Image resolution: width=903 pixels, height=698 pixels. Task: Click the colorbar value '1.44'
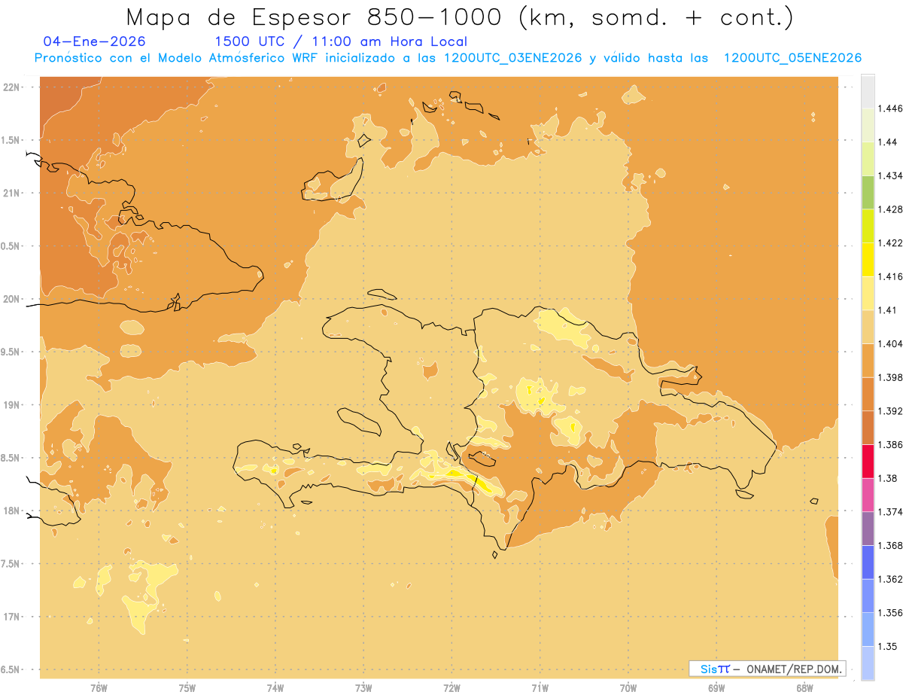click(x=887, y=142)
